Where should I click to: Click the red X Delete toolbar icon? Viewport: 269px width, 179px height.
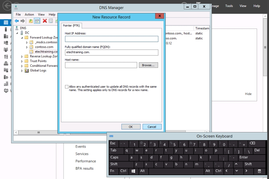[45, 21]
